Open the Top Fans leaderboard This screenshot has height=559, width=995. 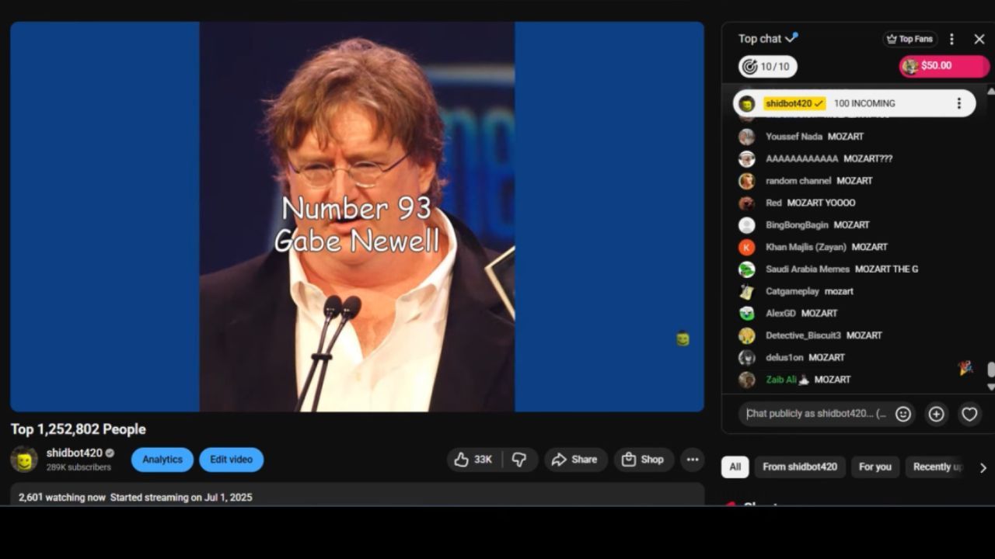tap(909, 39)
